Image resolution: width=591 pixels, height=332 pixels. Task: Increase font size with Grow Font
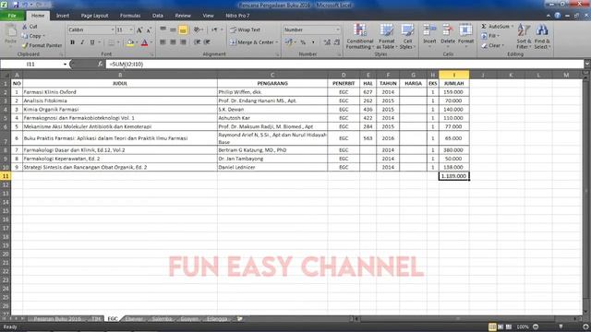coord(139,30)
